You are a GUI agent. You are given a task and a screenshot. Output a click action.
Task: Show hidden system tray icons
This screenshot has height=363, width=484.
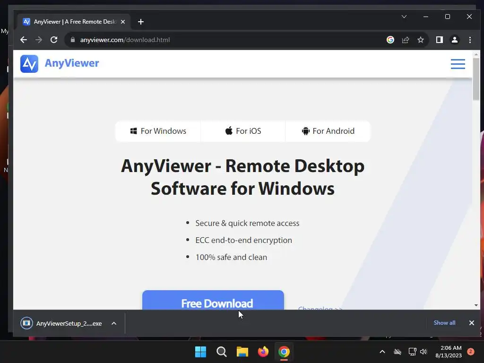tap(382, 352)
